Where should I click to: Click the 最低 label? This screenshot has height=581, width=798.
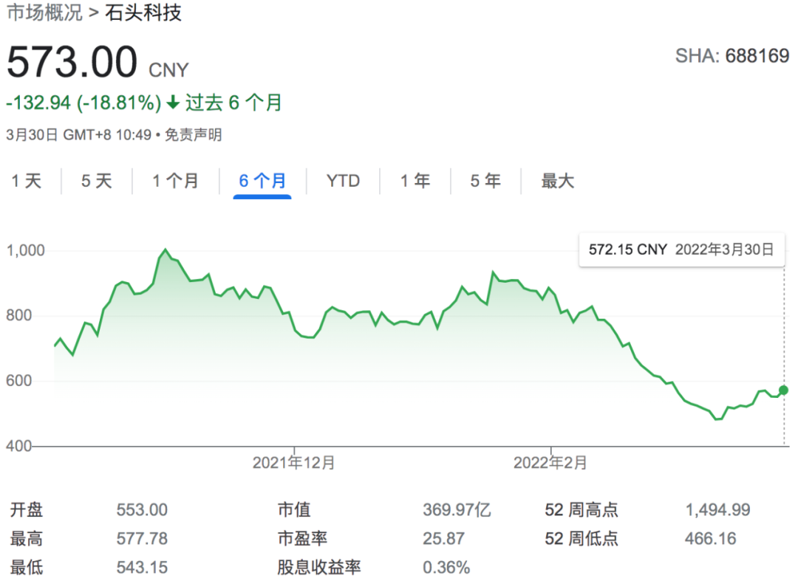pos(27,567)
